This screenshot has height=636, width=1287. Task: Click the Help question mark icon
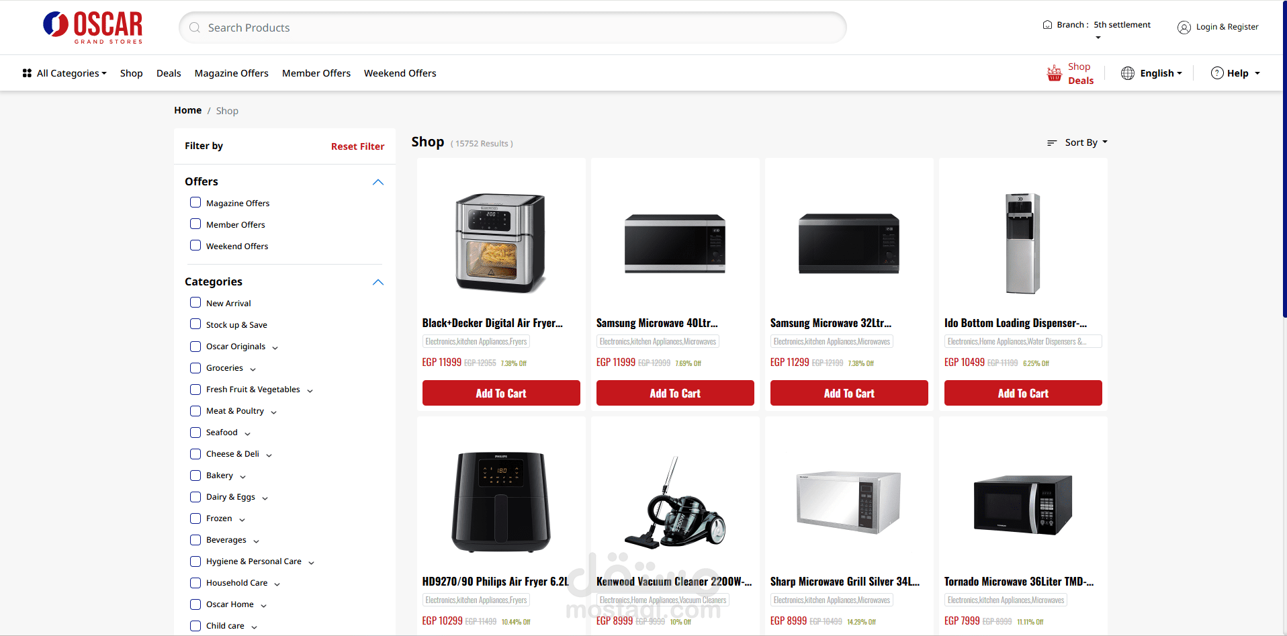(1217, 73)
